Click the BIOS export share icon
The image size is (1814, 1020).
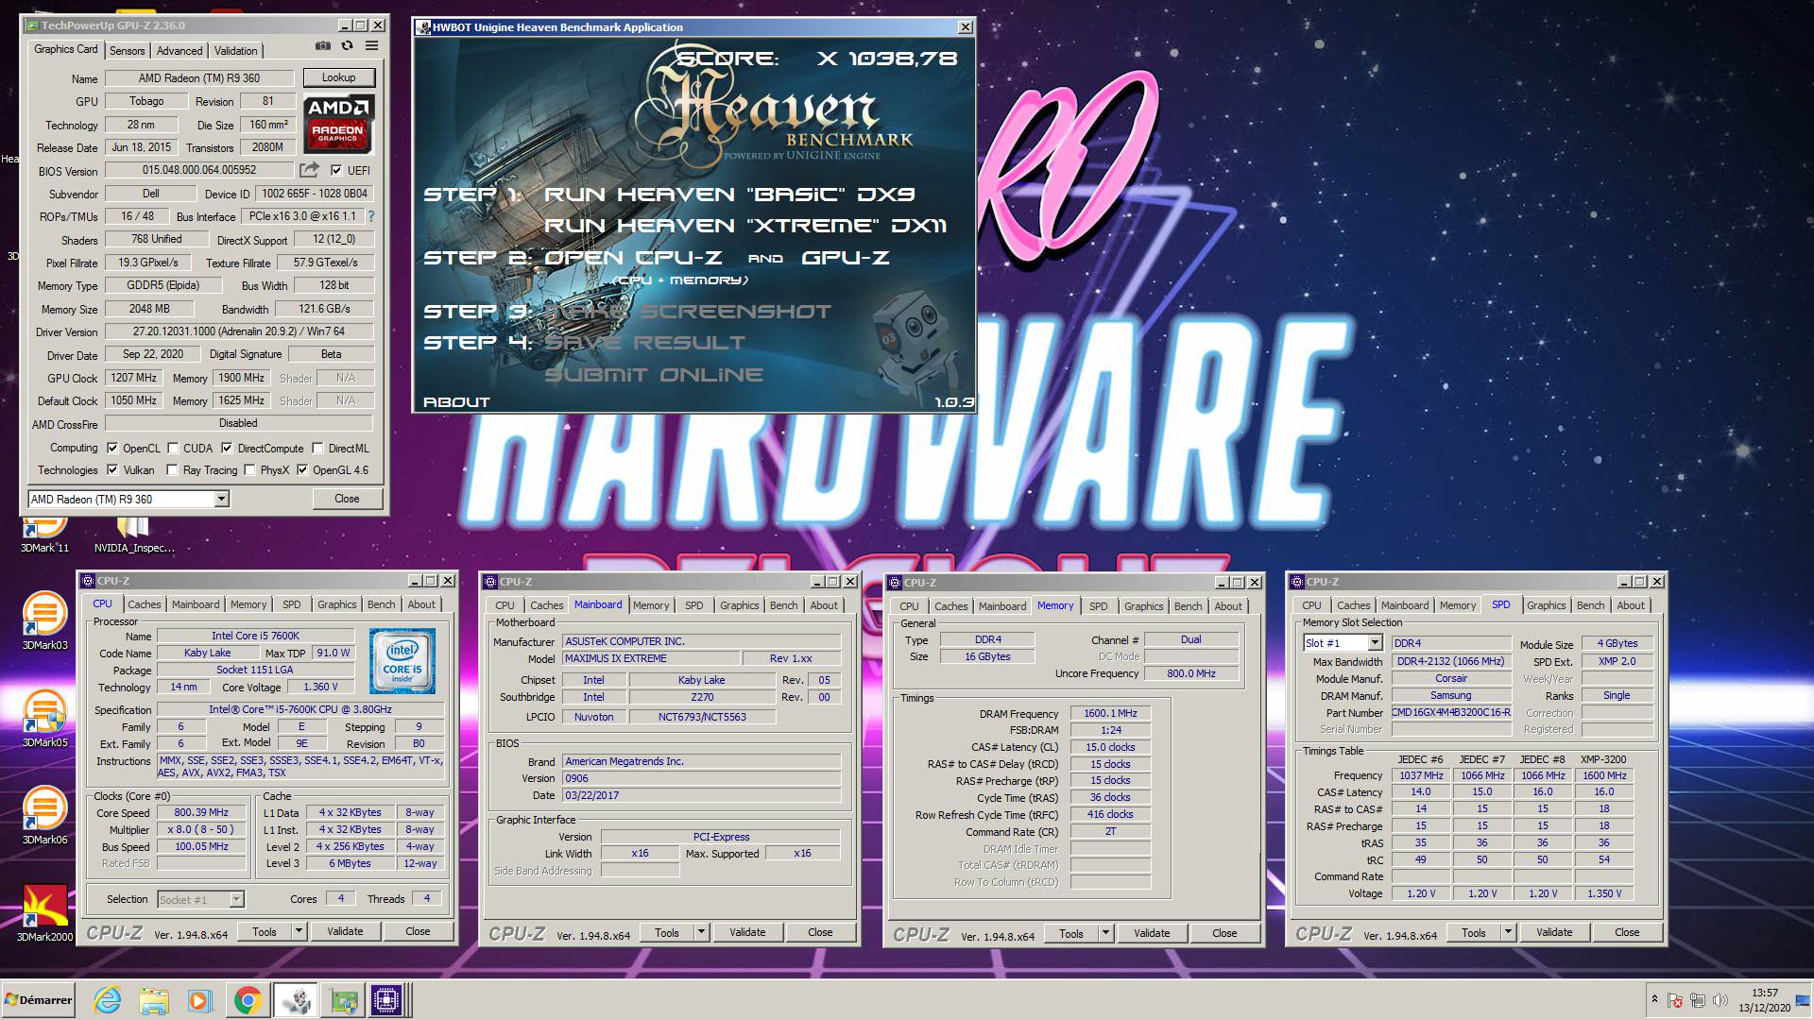coord(309,170)
